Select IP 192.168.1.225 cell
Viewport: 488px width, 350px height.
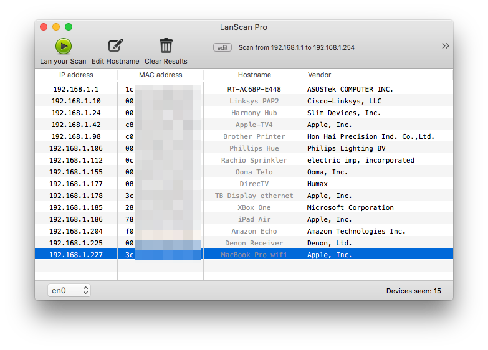tap(76, 243)
